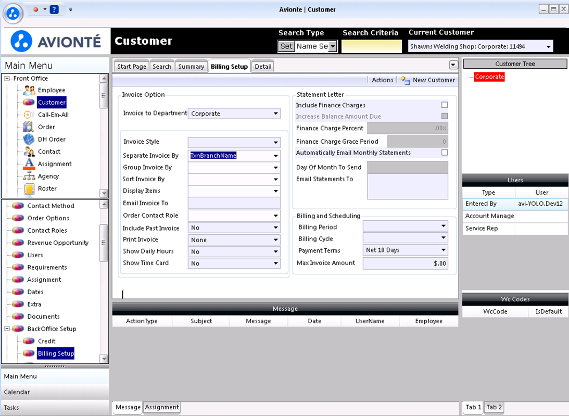Viewport: 569px width, 416px height.
Task: Open the Employee icon in Front Office
Action: (29, 90)
